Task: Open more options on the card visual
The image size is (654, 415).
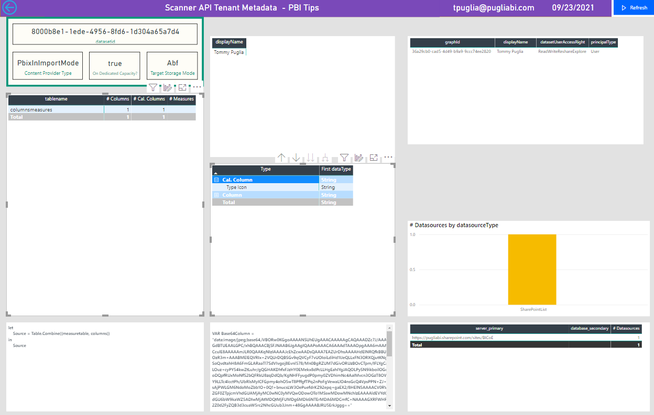Action: (x=196, y=87)
